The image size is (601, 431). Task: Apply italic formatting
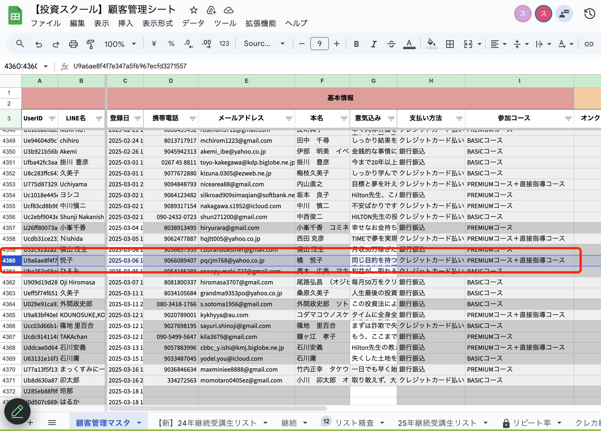(x=373, y=44)
